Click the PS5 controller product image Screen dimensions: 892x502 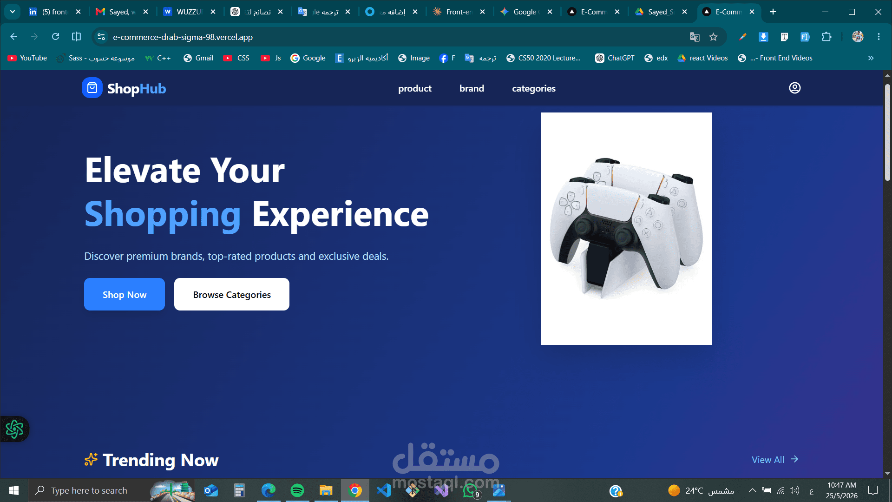coord(626,229)
